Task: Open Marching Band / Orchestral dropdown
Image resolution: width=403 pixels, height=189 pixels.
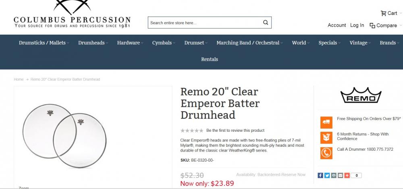Action: pos(249,43)
